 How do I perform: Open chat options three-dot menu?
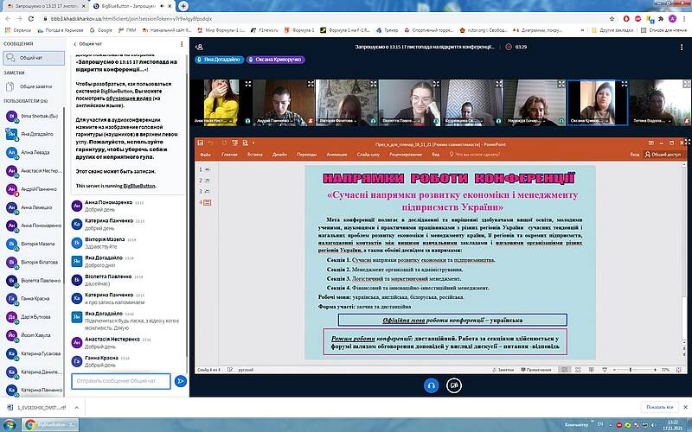tap(182, 44)
